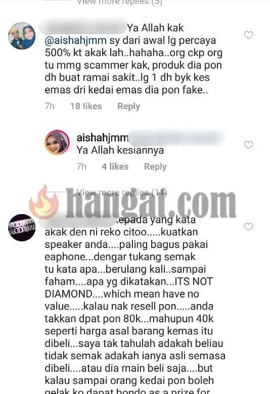Open the blurred username of the third commenter
The image size is (270, 394).
click(78, 219)
